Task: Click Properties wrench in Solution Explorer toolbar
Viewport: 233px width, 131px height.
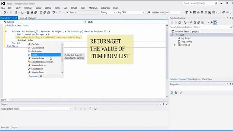Action: [211, 23]
